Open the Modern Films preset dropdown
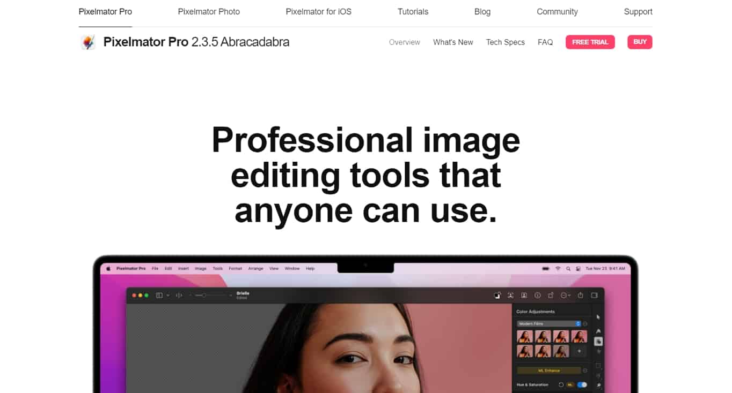The image size is (732, 393). tap(549, 323)
